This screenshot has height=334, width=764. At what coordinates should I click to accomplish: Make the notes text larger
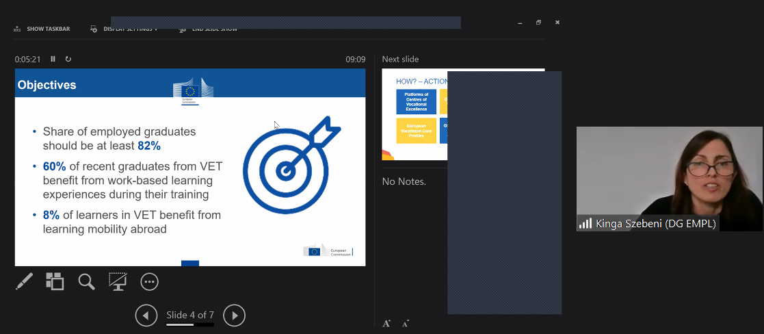pyautogui.click(x=386, y=323)
